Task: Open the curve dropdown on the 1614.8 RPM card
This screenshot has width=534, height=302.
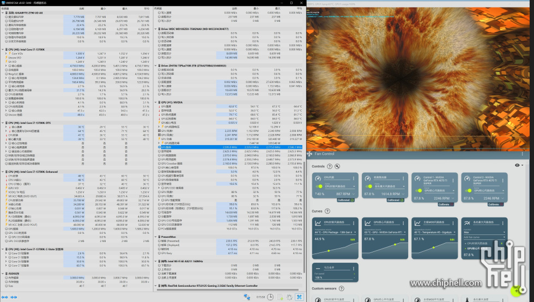Action: point(389,186)
